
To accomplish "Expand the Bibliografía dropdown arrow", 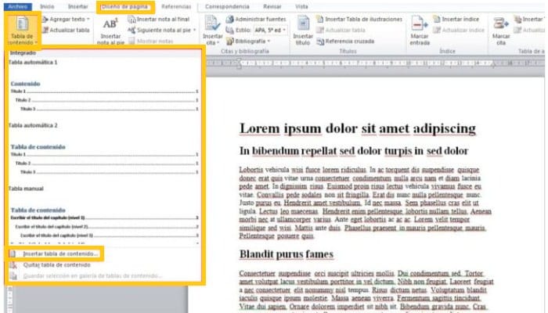I will pyautogui.click(x=269, y=41).
